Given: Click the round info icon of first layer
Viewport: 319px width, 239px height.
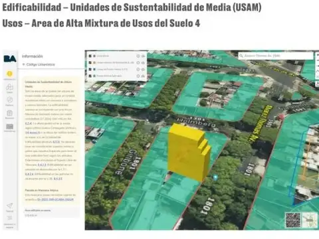Looking at the screenshot, I should click(x=138, y=56).
